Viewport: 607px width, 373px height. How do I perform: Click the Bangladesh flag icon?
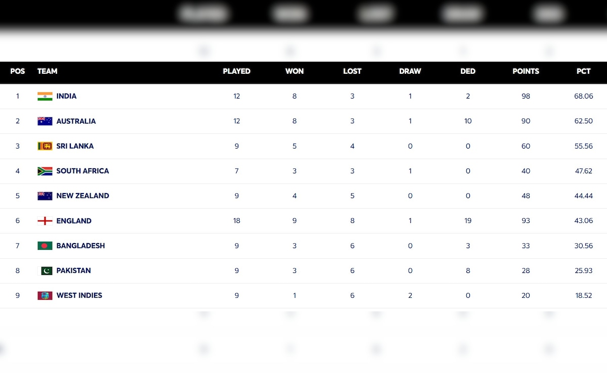coord(45,246)
